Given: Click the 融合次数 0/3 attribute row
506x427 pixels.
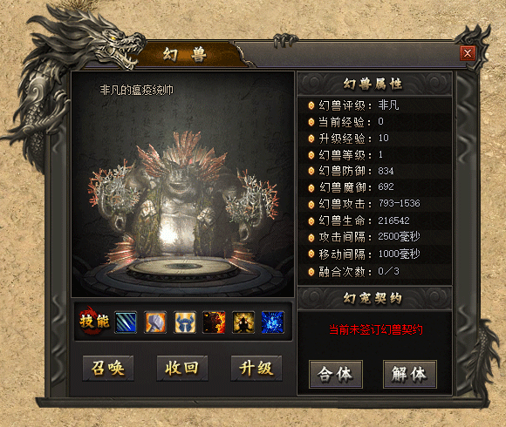Looking at the screenshot, I should 374,272.
